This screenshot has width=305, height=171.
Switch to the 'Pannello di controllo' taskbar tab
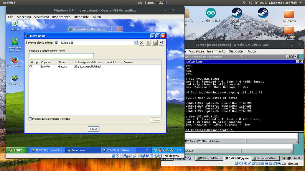tap(118, 150)
